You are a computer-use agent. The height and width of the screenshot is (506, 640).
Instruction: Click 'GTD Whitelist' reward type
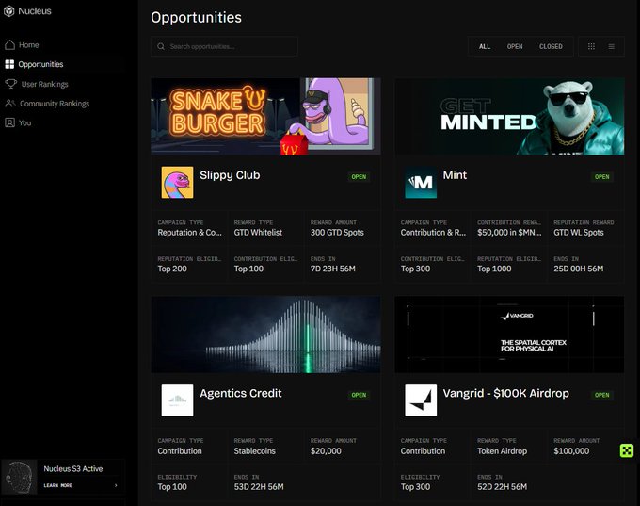coord(258,233)
